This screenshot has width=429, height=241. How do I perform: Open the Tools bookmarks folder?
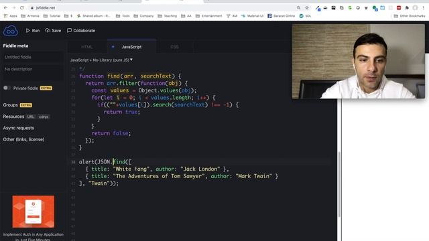pos(123,16)
